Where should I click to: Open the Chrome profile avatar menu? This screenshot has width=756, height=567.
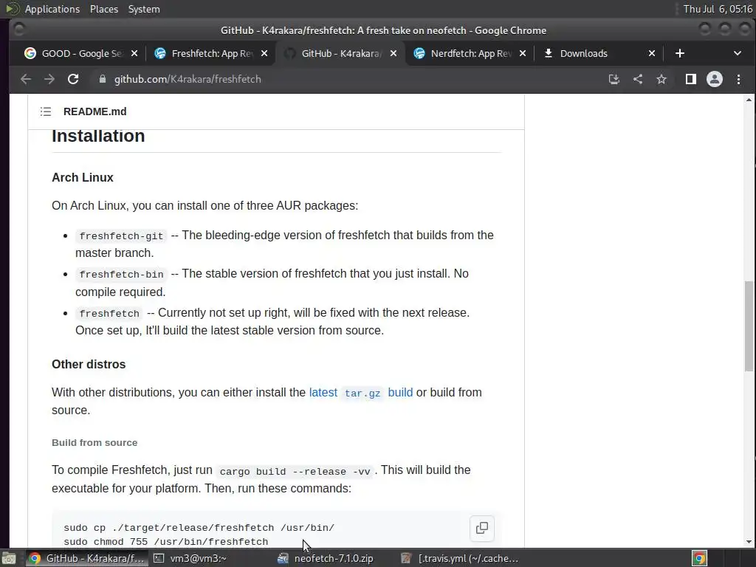tap(715, 79)
